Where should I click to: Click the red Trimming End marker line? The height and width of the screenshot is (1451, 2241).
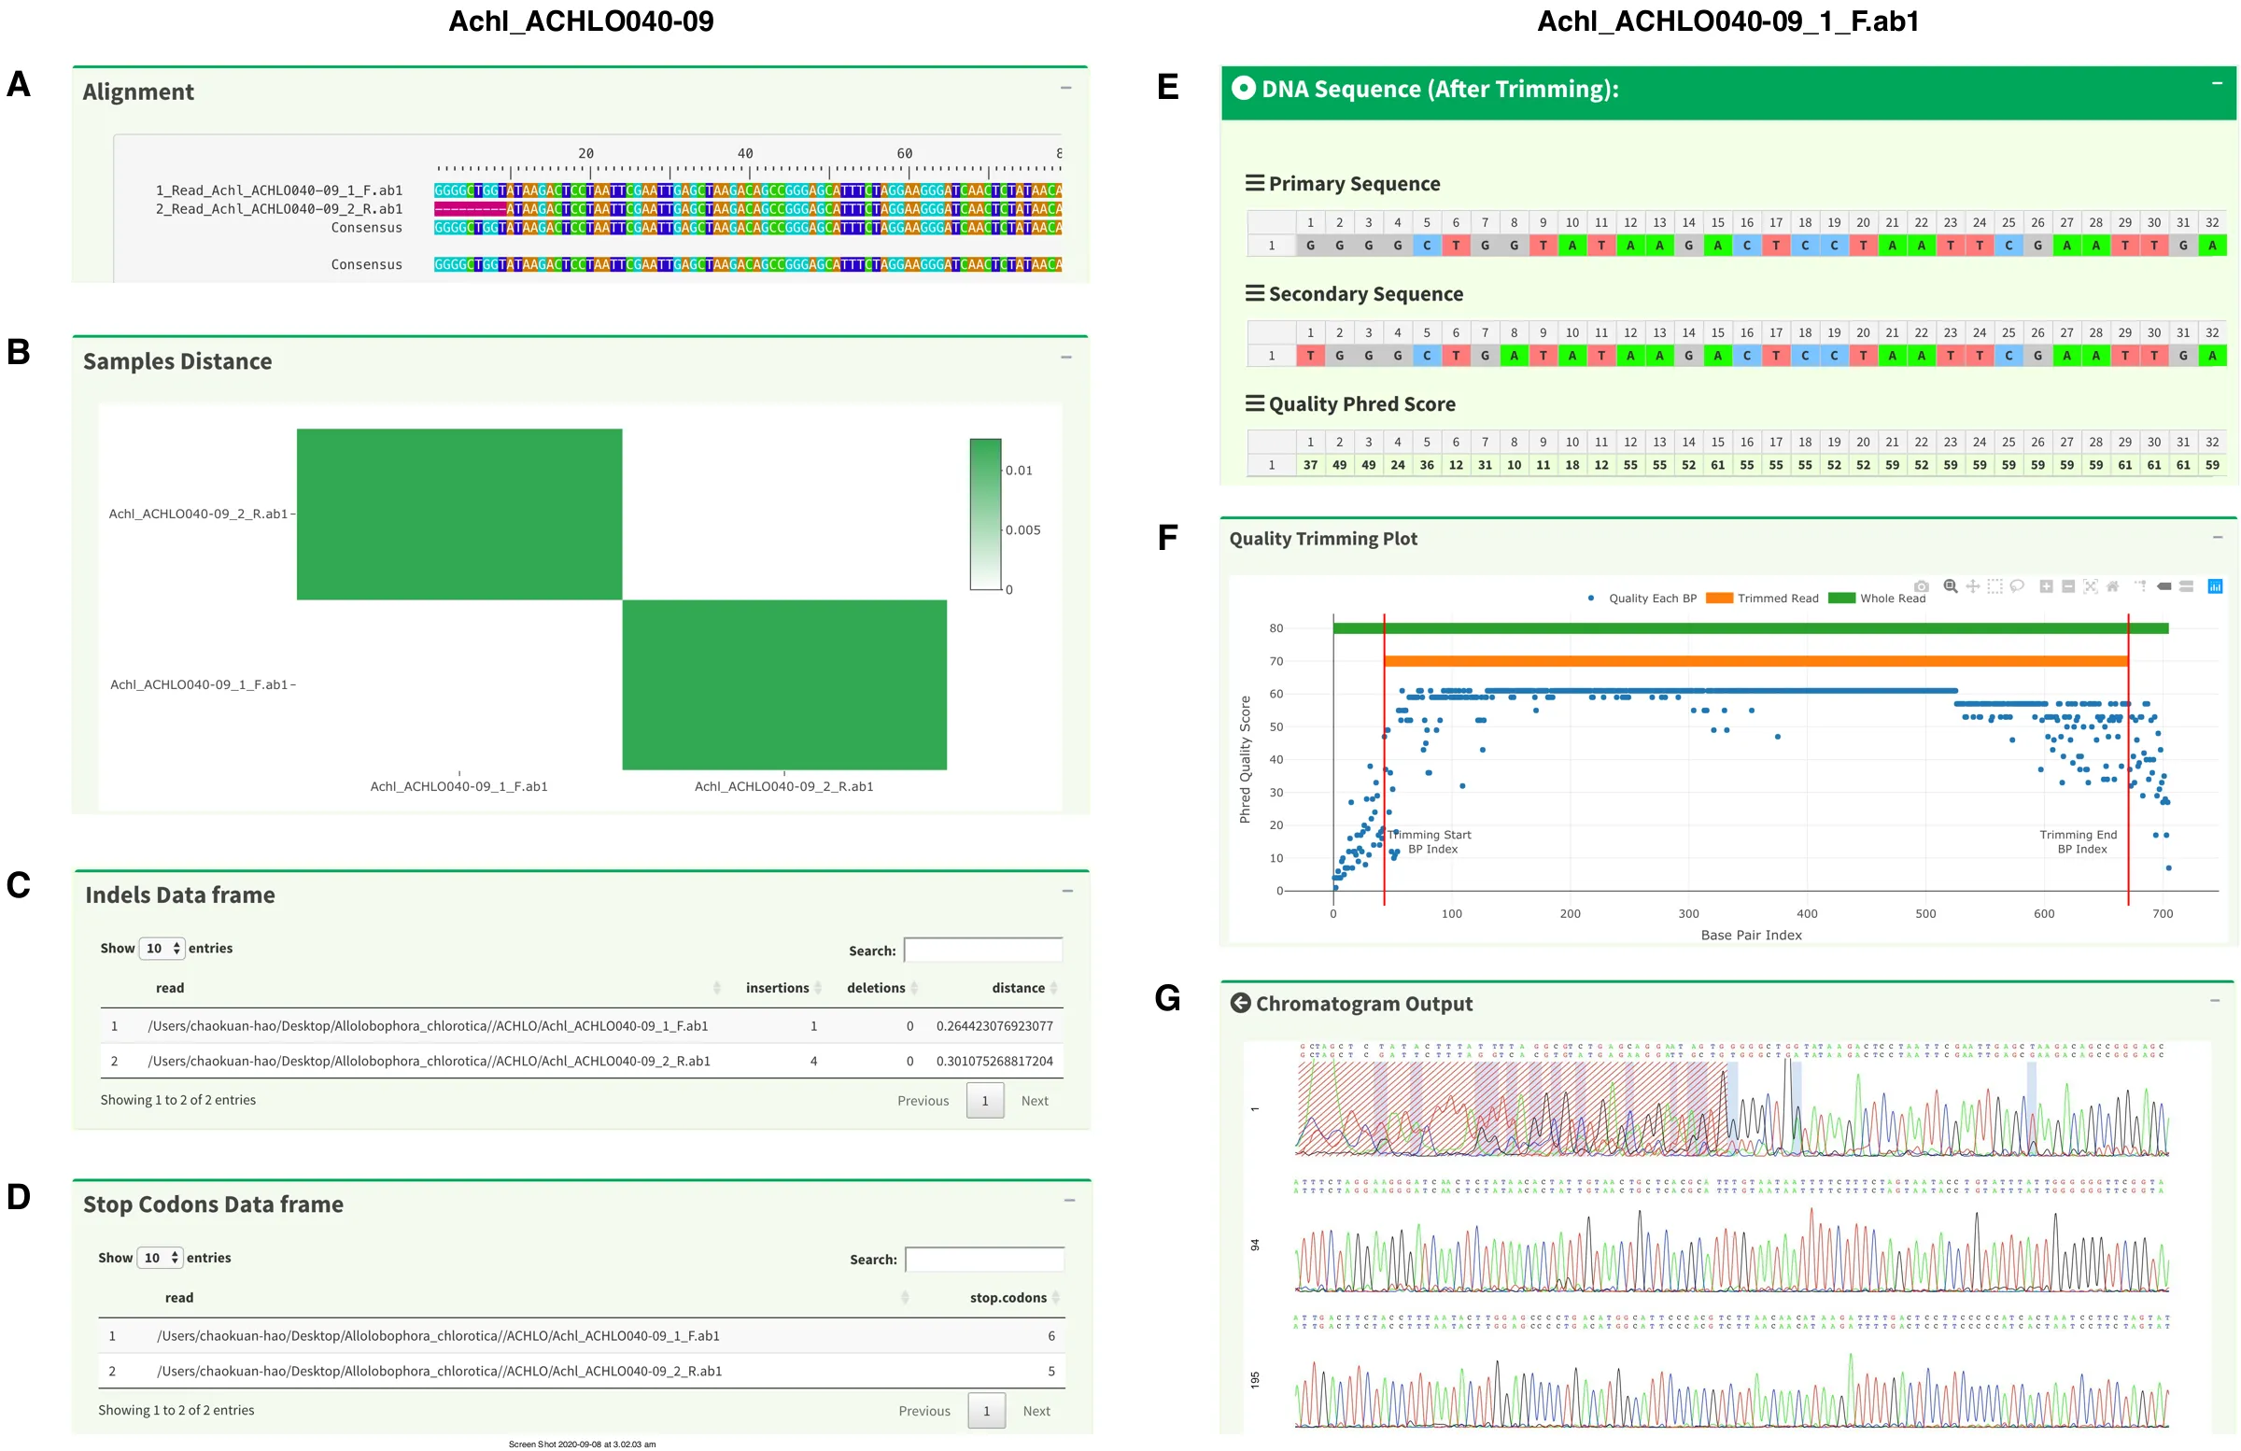pyautogui.click(x=2128, y=759)
